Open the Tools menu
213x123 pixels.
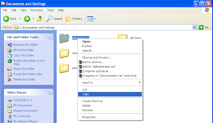(x=50, y=10)
